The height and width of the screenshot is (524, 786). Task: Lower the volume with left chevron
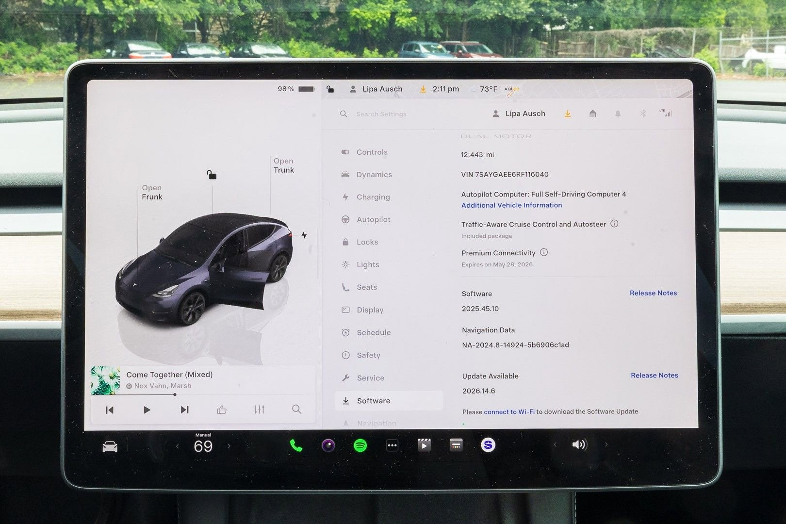[x=555, y=444]
